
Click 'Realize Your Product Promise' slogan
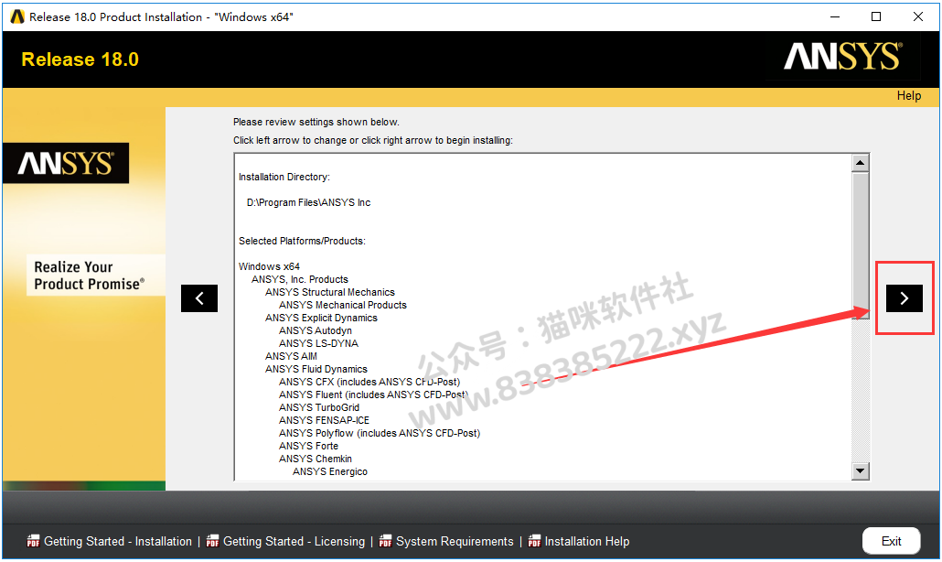click(89, 276)
